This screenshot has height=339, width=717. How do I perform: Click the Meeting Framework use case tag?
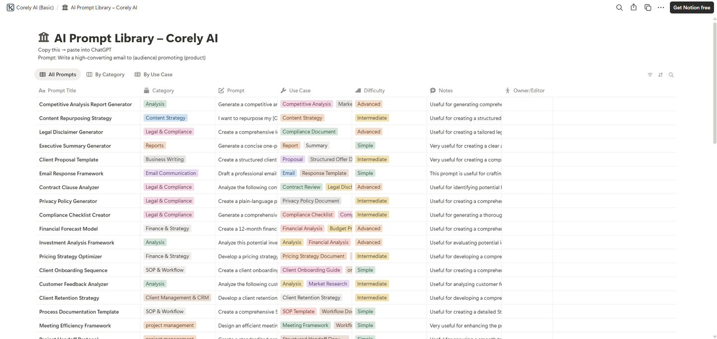tap(305, 326)
